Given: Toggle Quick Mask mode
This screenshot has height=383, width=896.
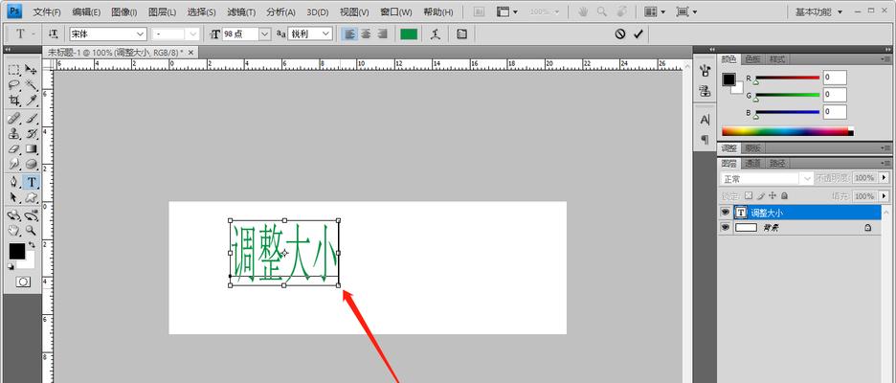Looking at the screenshot, I should tap(23, 282).
